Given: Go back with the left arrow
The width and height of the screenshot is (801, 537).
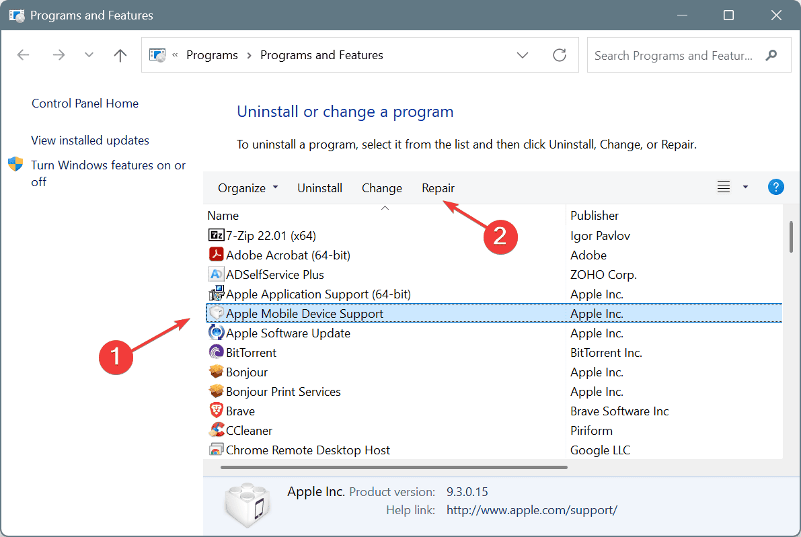Looking at the screenshot, I should pyautogui.click(x=24, y=55).
